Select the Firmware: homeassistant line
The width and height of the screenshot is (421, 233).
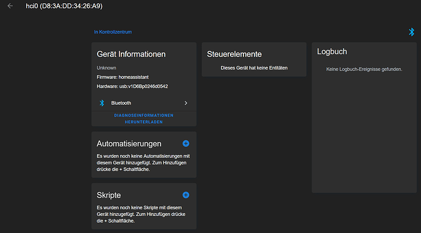click(x=123, y=77)
